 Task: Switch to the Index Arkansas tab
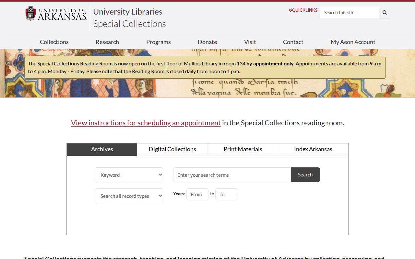coord(313,149)
